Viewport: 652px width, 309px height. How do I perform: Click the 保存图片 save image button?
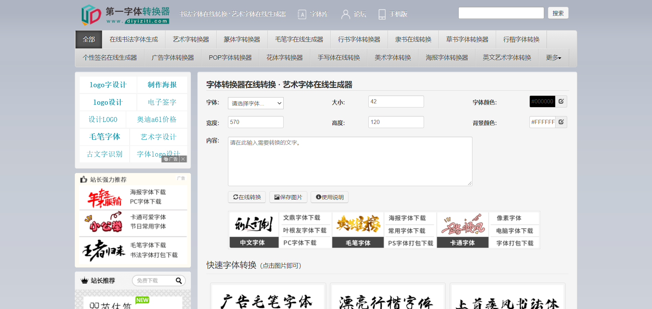point(288,197)
